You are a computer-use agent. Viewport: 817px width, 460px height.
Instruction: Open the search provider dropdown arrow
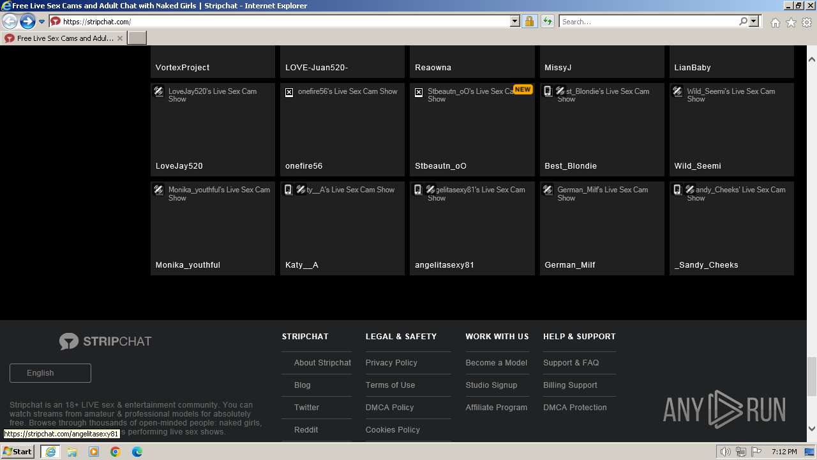tap(754, 21)
